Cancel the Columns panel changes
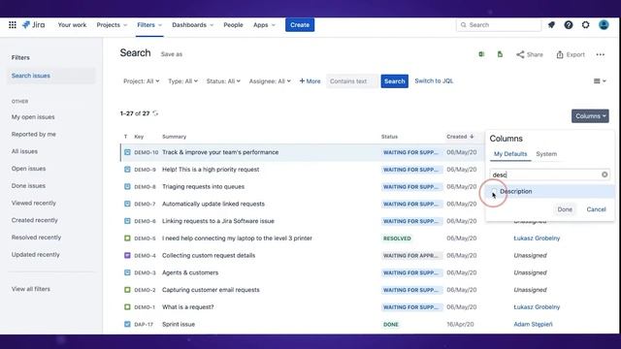The width and height of the screenshot is (621, 349). pos(596,209)
